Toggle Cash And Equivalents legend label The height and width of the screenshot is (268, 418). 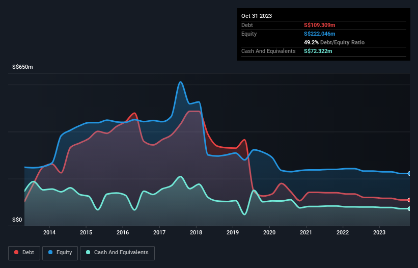121,252
